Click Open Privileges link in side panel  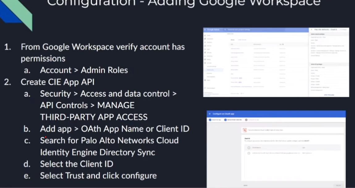(329, 95)
